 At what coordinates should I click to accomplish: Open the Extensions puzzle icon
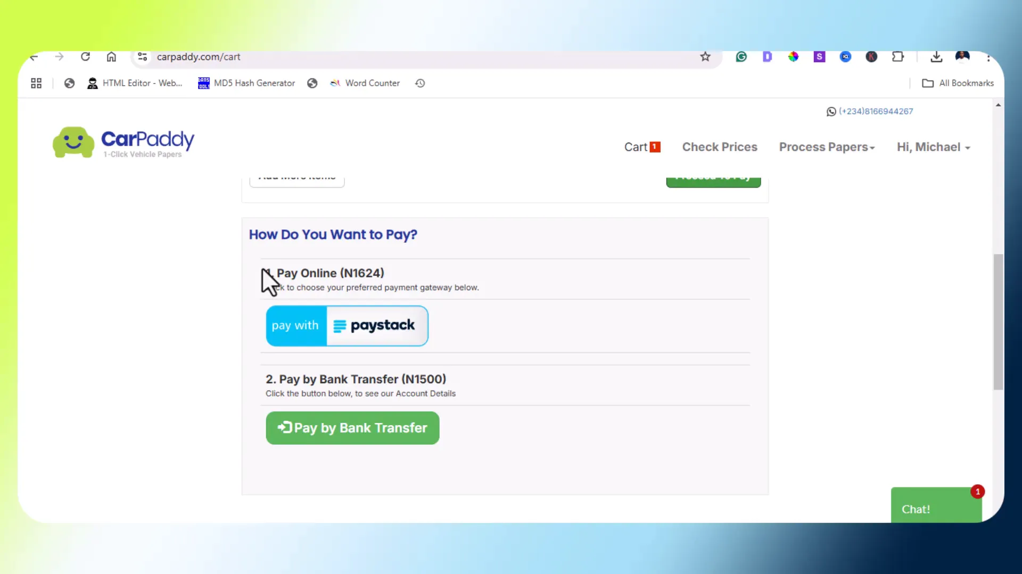click(898, 57)
